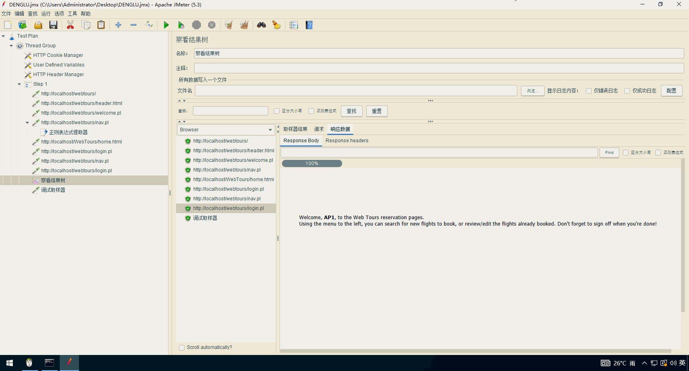Click the 100% progress bar
This screenshot has height=371, width=689.
(312, 163)
